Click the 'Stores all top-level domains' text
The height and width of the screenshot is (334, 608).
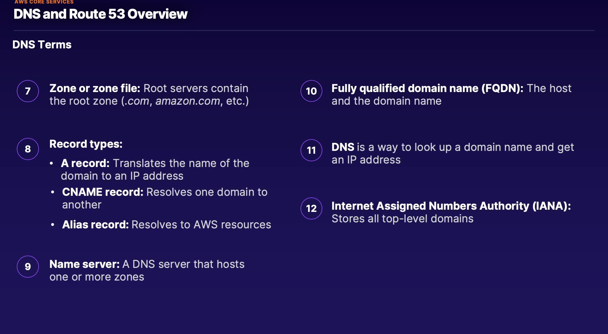[402, 219]
